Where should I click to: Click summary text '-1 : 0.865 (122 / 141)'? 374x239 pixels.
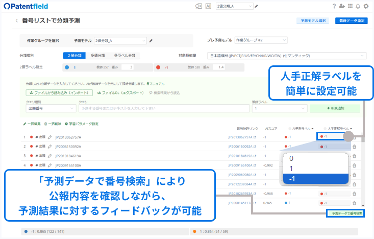point(47,231)
